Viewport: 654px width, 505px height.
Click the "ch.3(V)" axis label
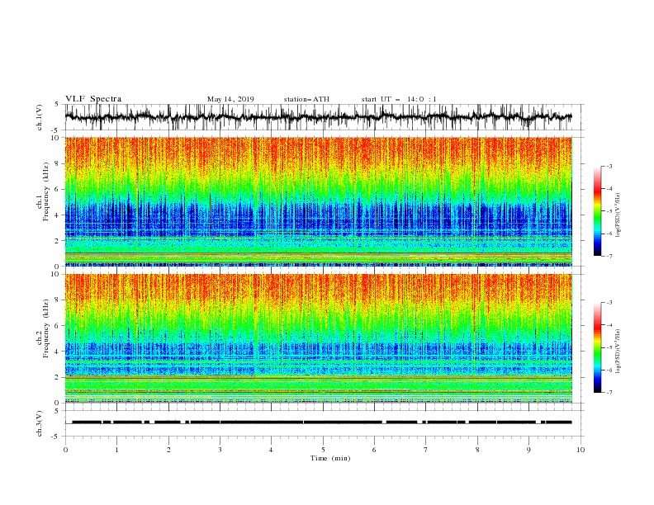pyautogui.click(x=40, y=423)
